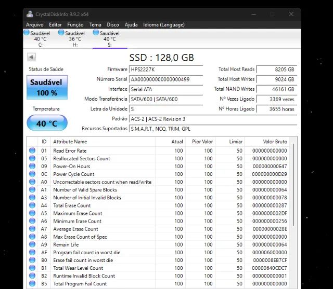The image size is (333, 289).
Task: Select disk S: tab
Action: coord(110,39)
